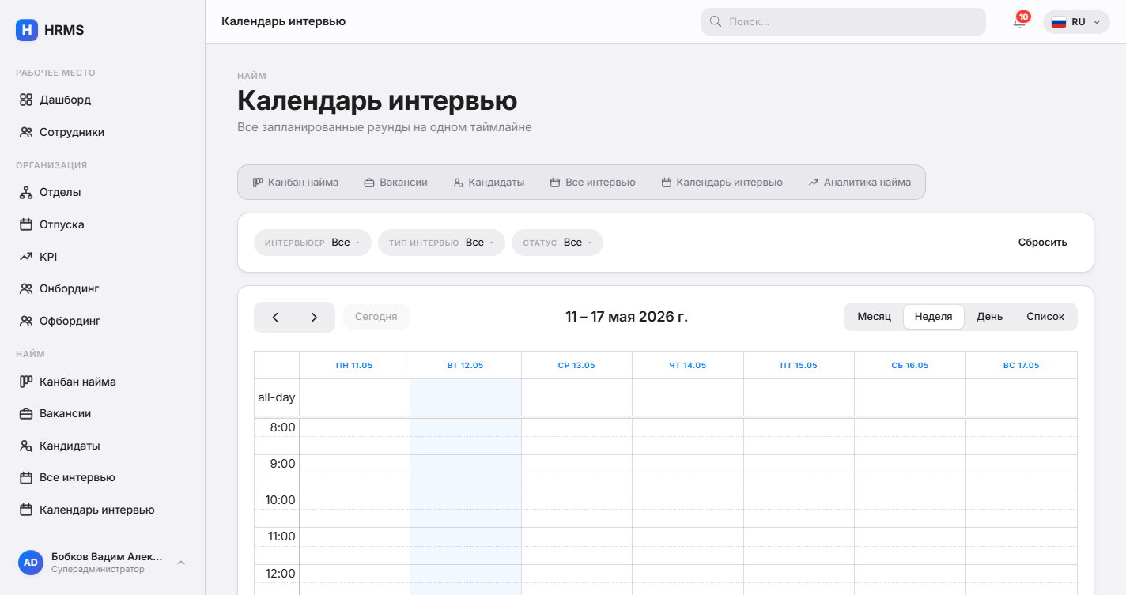This screenshot has width=1126, height=595.
Task: Click the Отпуска calendar icon in sidebar
Action: (x=26, y=225)
